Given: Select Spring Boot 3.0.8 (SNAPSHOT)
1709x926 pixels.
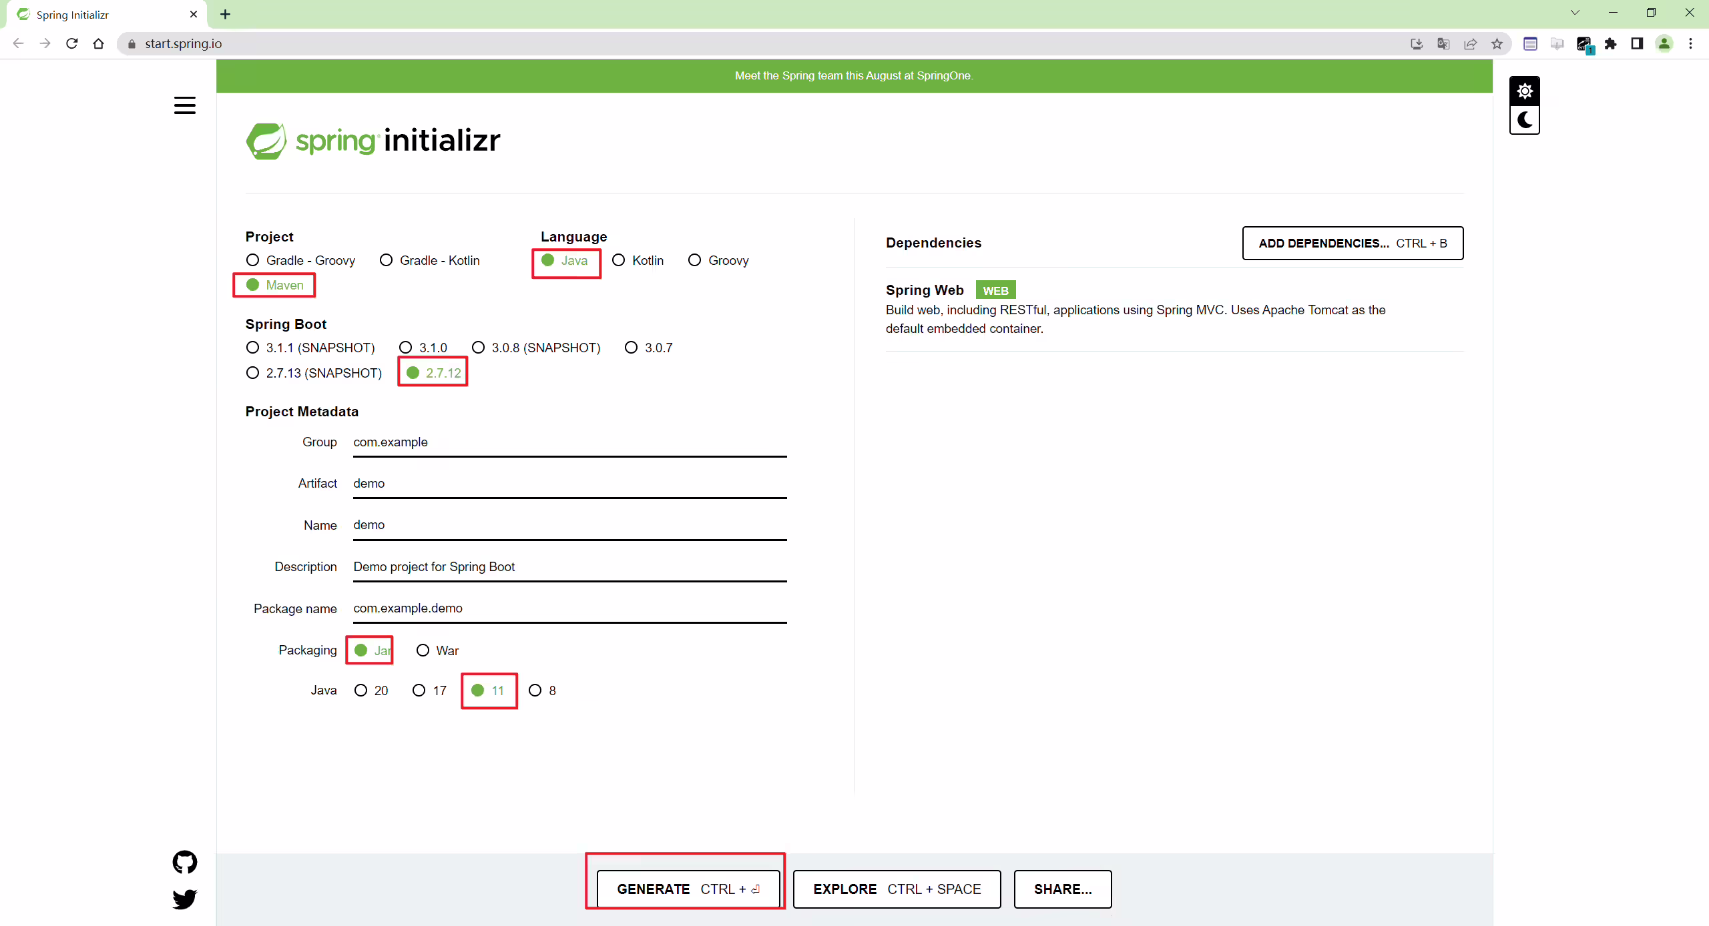Looking at the screenshot, I should 536,348.
